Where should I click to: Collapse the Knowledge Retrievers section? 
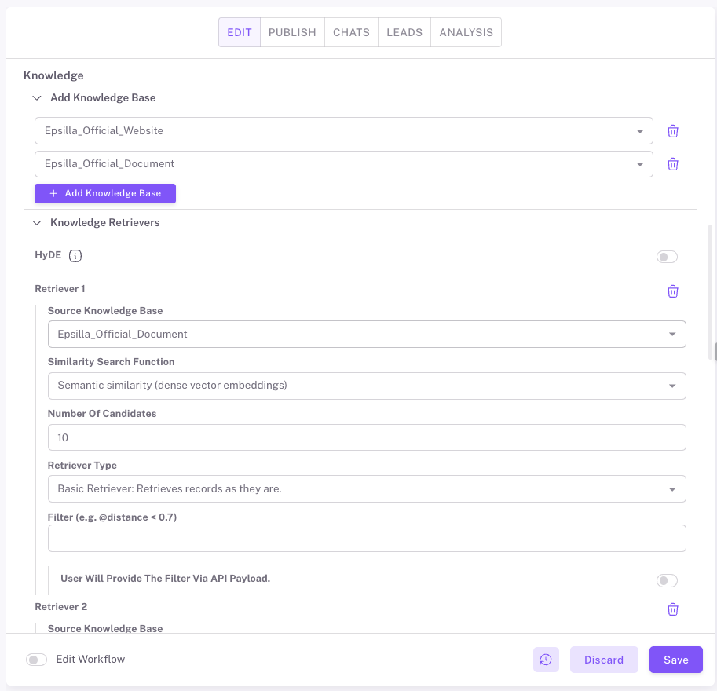point(37,223)
